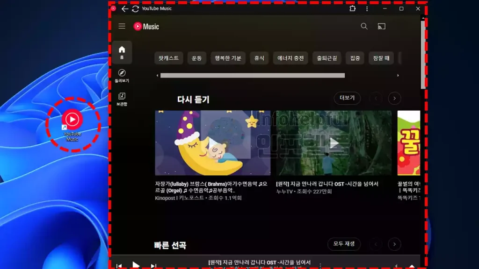479x269 pixels.
Task: Click the 더보기 button for 다시 듣기
Action: (x=347, y=98)
